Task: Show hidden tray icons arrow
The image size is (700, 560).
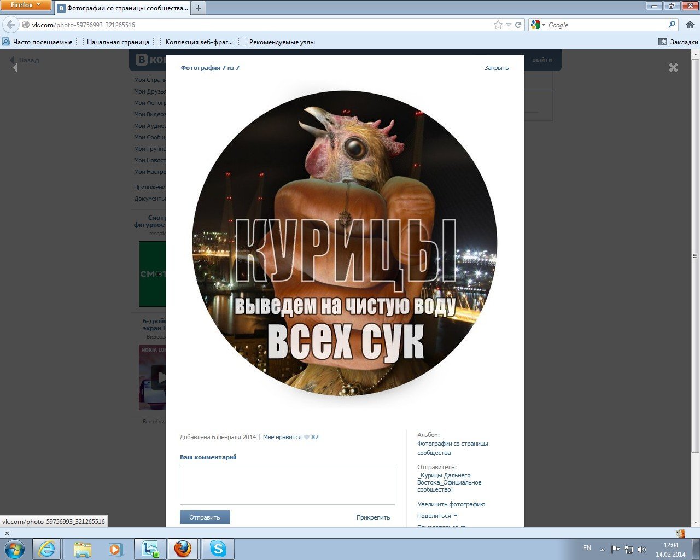Action: click(x=602, y=549)
